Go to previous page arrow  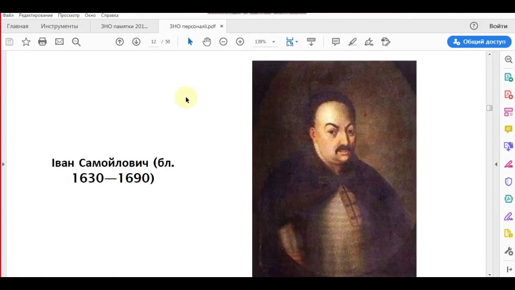coord(119,41)
